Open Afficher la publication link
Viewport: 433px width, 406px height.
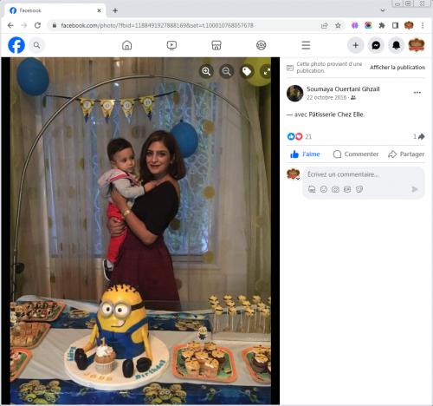tap(397, 68)
